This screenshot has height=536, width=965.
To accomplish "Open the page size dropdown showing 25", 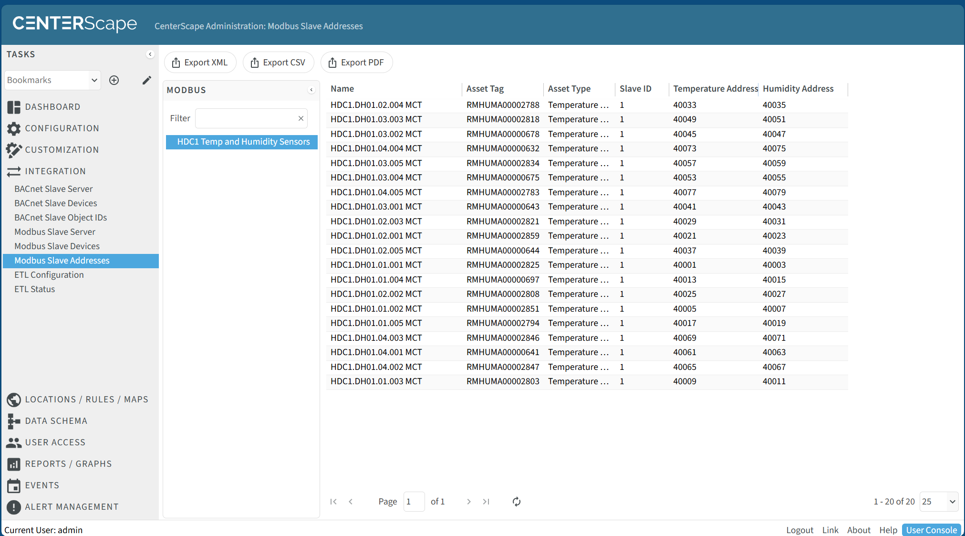I will pos(938,502).
